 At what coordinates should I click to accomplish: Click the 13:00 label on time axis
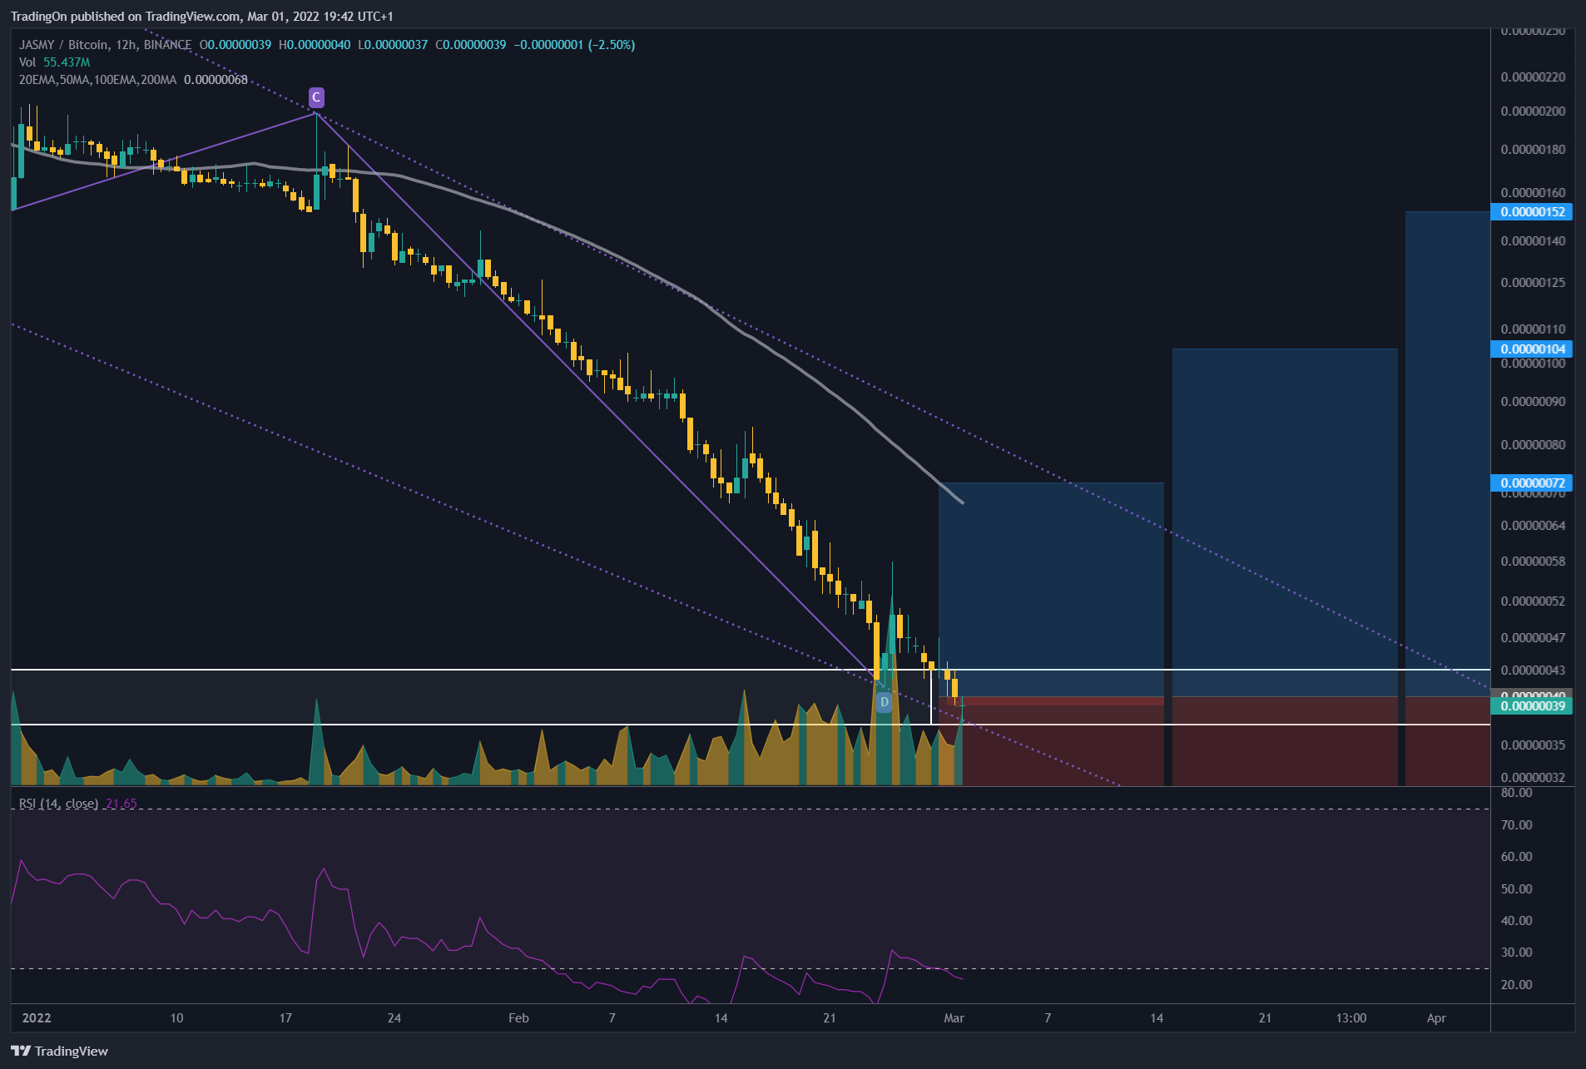(1351, 1018)
